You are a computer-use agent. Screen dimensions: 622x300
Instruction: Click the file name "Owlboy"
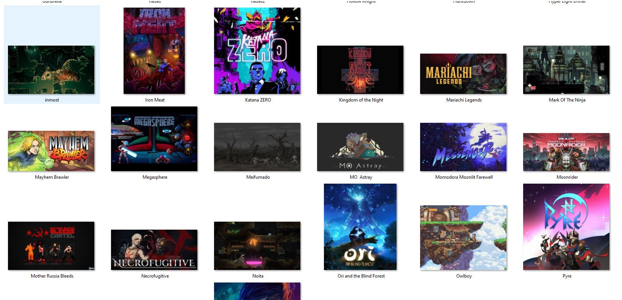click(x=464, y=276)
